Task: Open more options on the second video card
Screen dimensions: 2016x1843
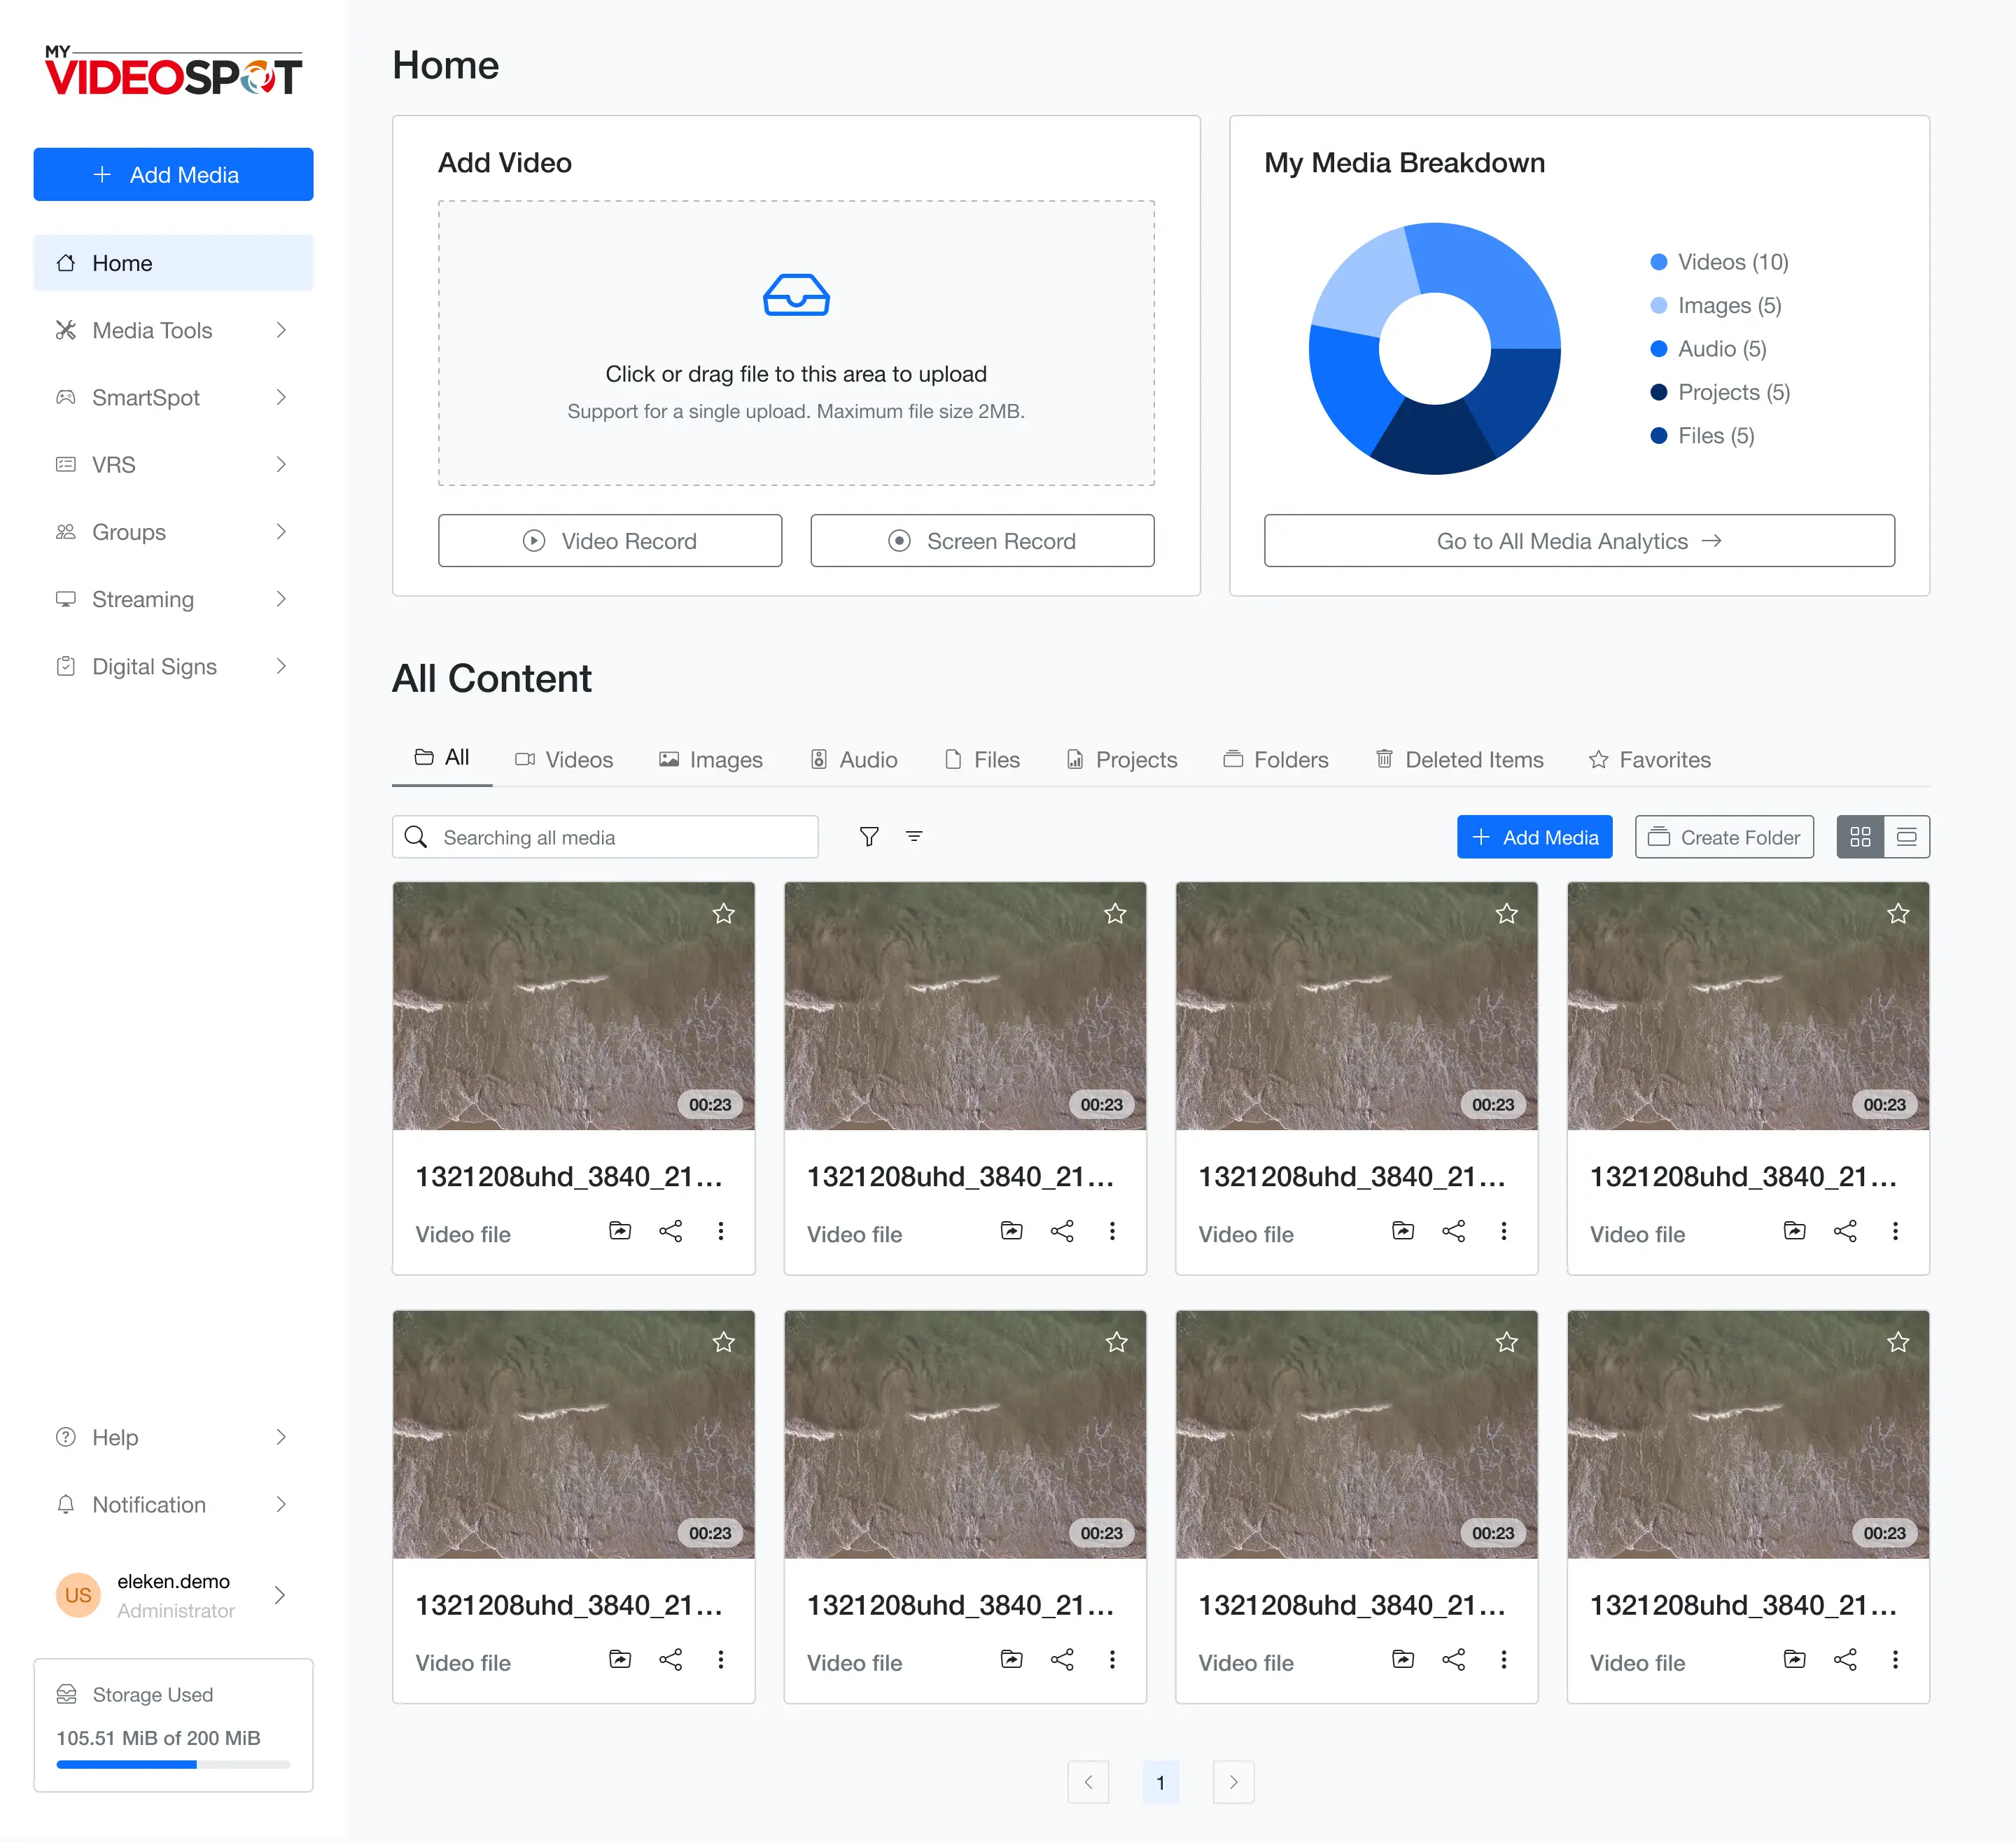Action: [1112, 1232]
